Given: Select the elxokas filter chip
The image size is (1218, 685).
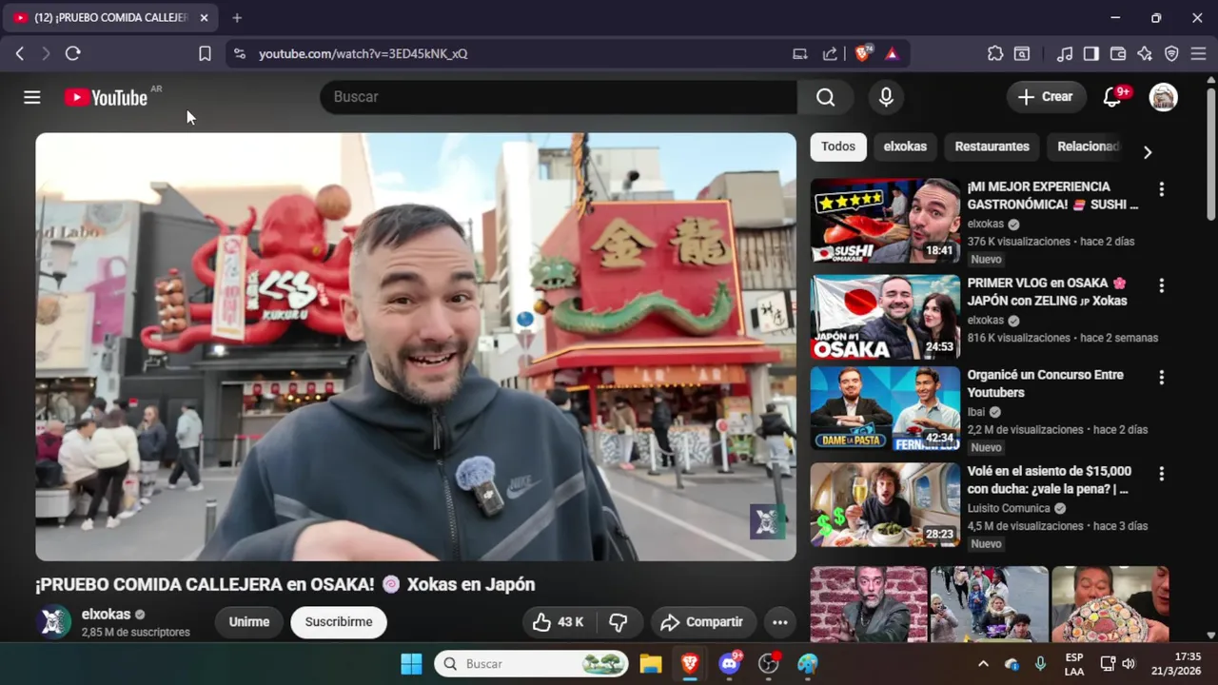Looking at the screenshot, I should coord(905,147).
